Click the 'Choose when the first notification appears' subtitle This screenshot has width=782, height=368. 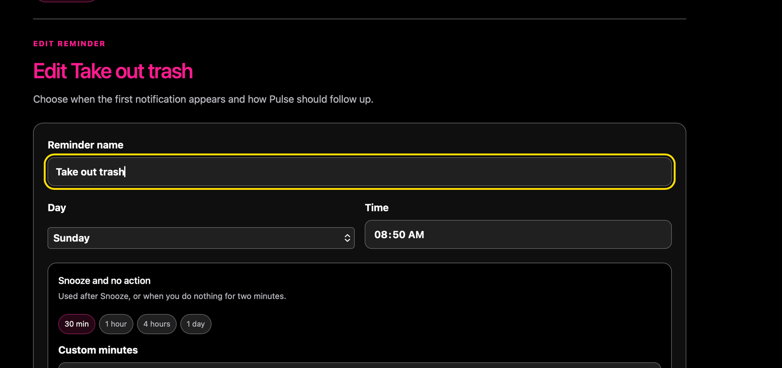(203, 99)
